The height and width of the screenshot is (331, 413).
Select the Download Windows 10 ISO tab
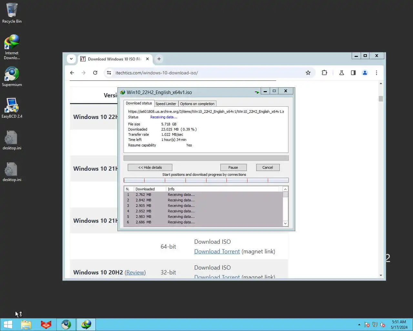pyautogui.click(x=115, y=59)
